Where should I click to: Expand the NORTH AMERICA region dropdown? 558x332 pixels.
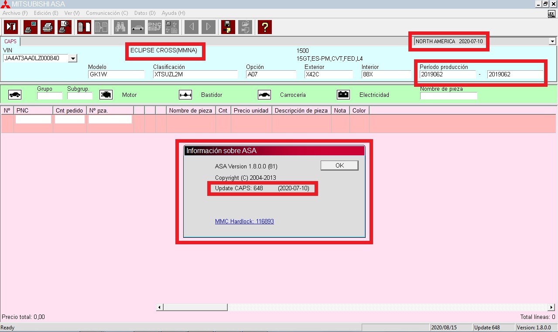552,41
